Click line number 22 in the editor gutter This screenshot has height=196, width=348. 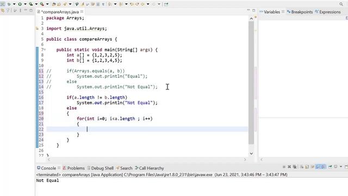pos(41,129)
